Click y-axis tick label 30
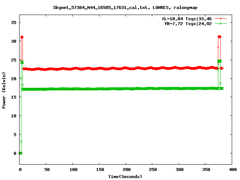The height and width of the screenshot is (180, 240). tap(13, 41)
